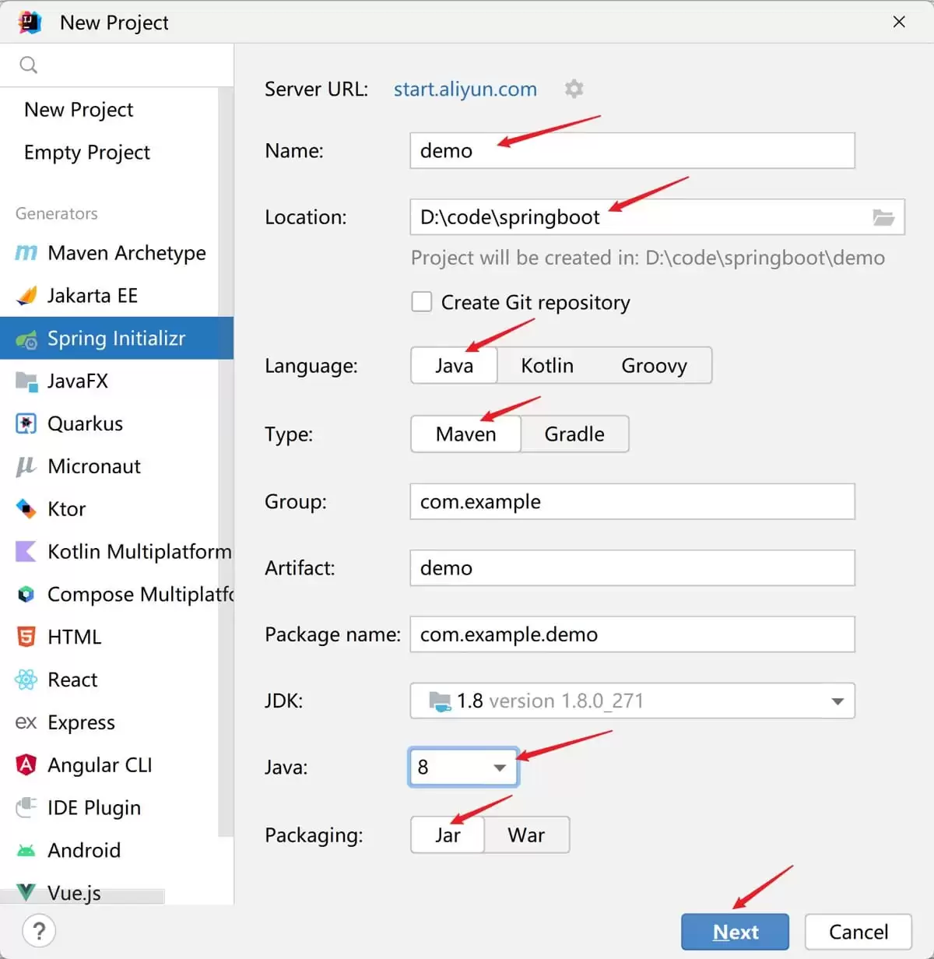
Task: Click the Compose Multiplatform icon
Action: pos(26,595)
